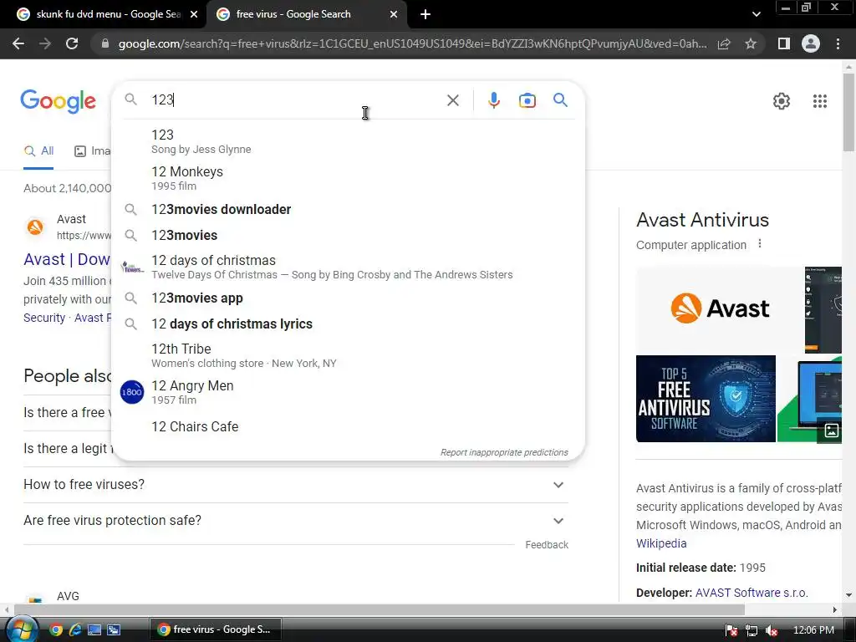The height and width of the screenshot is (642, 856).
Task: Open free virus Google taskbar button
Action: click(x=215, y=629)
